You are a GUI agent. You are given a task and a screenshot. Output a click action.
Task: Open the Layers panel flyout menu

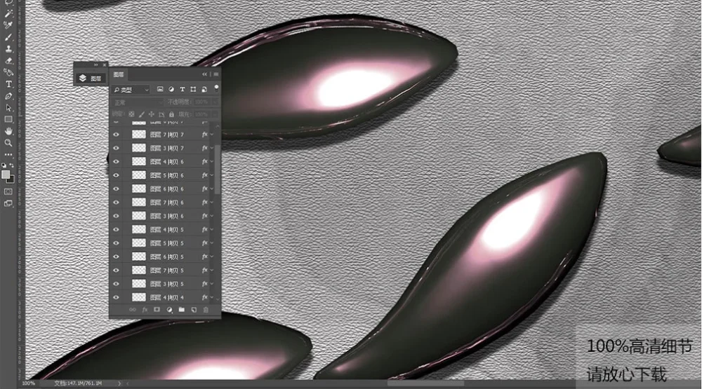pyautogui.click(x=216, y=74)
